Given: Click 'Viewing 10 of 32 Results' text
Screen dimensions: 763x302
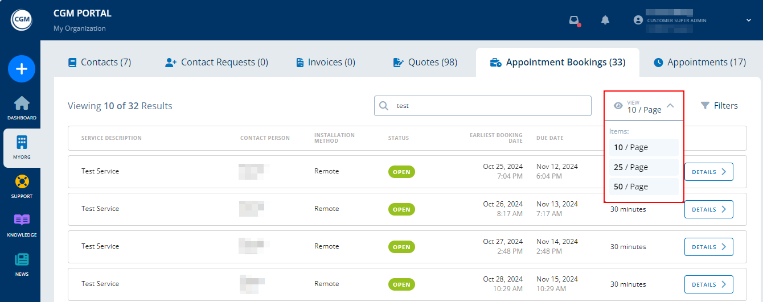Looking at the screenshot, I should (x=120, y=106).
